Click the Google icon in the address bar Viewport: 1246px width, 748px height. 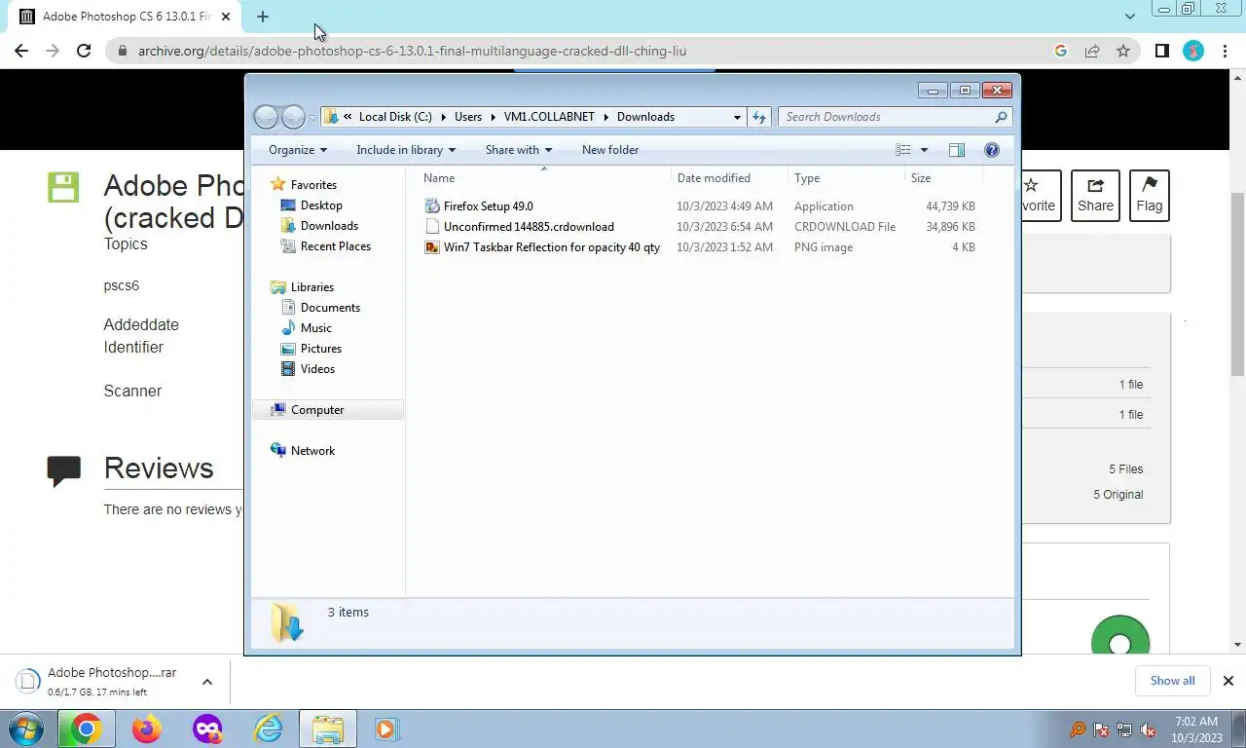[x=1061, y=51]
